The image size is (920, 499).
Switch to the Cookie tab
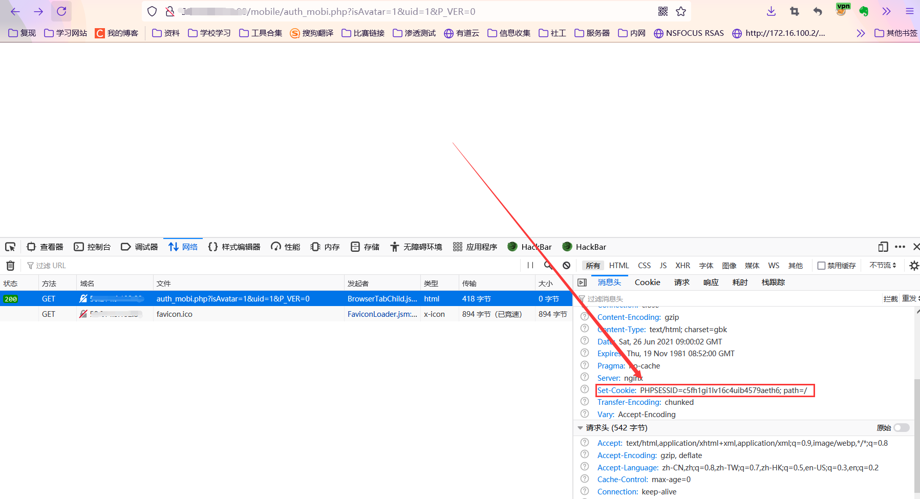647,282
